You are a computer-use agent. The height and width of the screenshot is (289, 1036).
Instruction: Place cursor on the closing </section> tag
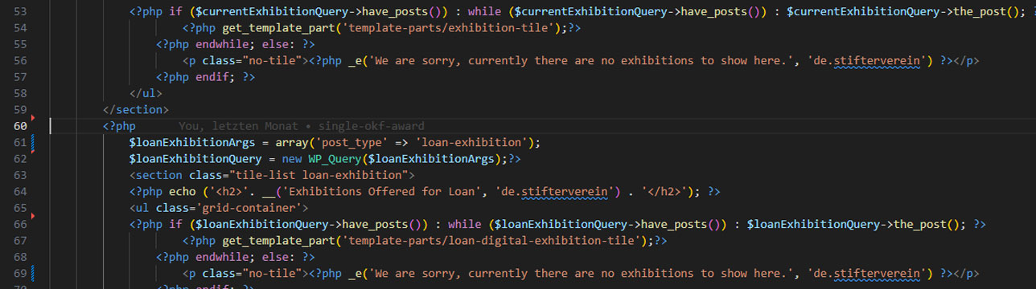coord(136,110)
